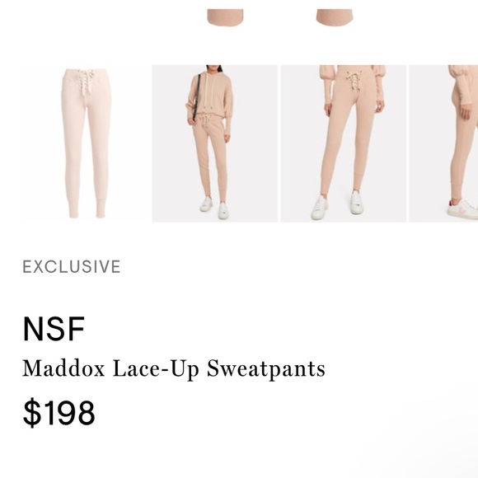Click the NSF brand name
This screenshot has height=478, width=478.
[x=54, y=329]
